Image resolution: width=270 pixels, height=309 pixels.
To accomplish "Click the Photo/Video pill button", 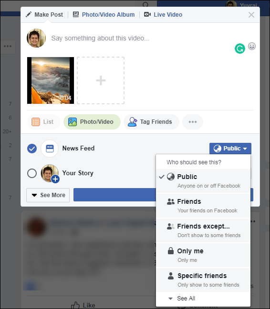I will pyautogui.click(x=92, y=122).
